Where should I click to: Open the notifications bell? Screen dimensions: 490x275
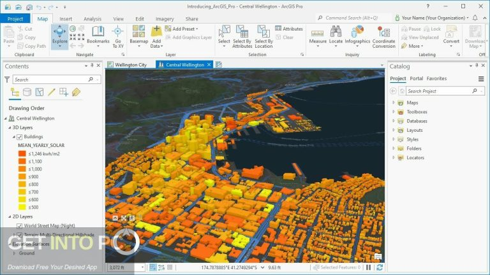(x=475, y=18)
